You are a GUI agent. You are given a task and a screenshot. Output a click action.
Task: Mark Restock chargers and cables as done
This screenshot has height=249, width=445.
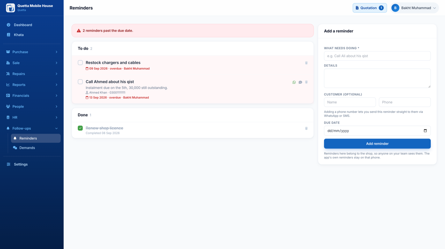click(x=80, y=63)
